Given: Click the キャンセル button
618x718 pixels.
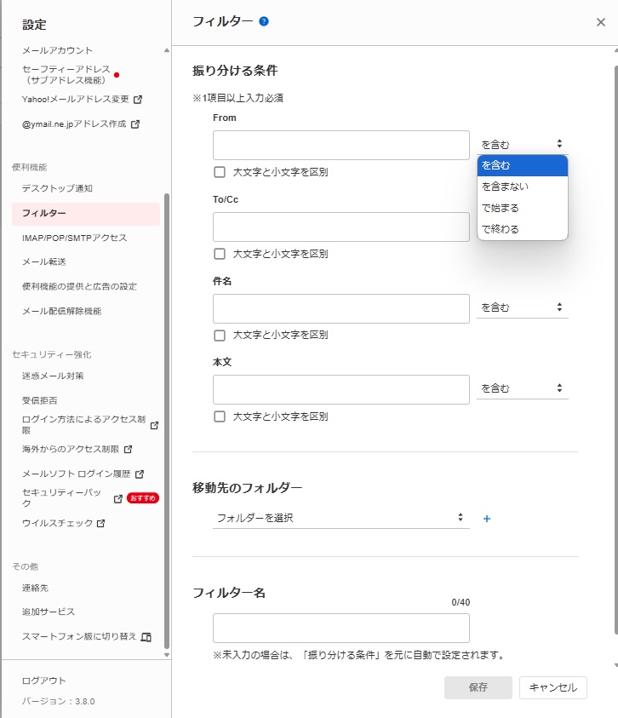Looking at the screenshot, I should click(x=552, y=688).
